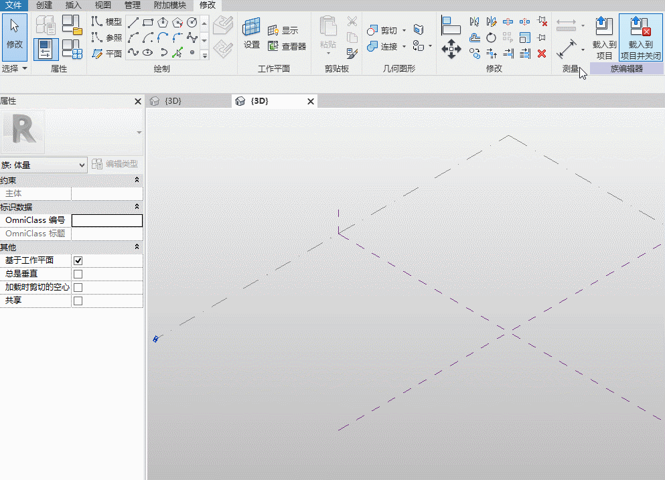
Task: Click the Offset tool icon
Action: pos(475,37)
